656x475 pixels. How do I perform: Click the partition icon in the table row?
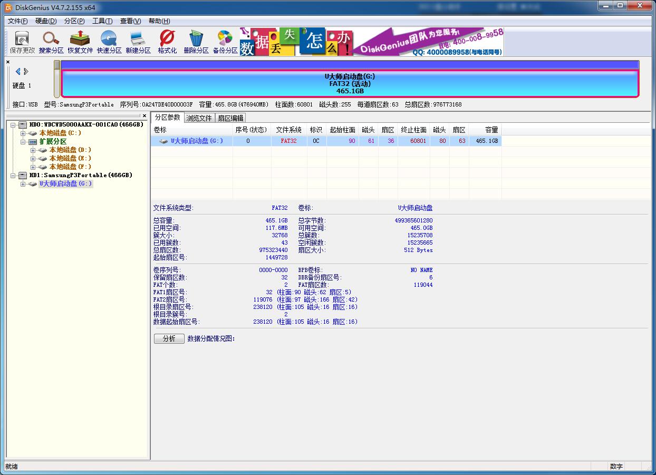click(x=164, y=141)
